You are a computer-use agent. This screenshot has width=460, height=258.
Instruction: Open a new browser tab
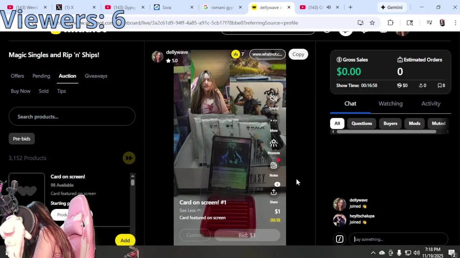pos(350,7)
